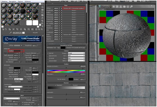Click Assign Material to Selection icon
The height and width of the screenshot is (107, 157).
[x=10, y=29]
